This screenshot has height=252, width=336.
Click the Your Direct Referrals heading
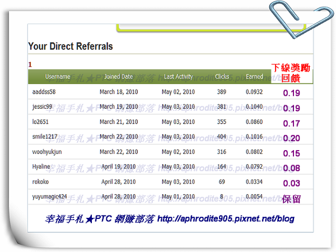click(x=71, y=46)
